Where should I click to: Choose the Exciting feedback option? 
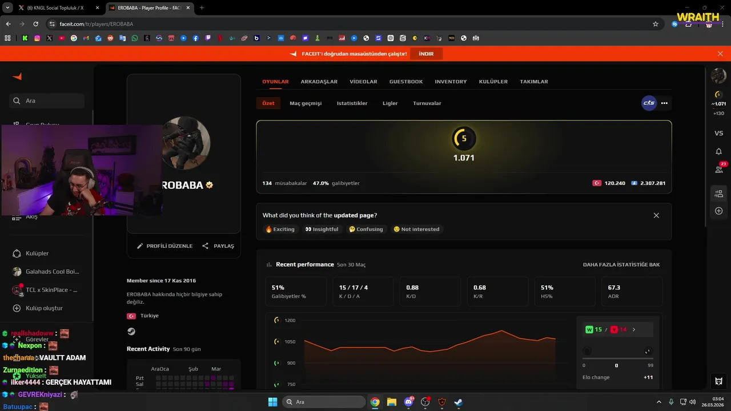(x=280, y=229)
